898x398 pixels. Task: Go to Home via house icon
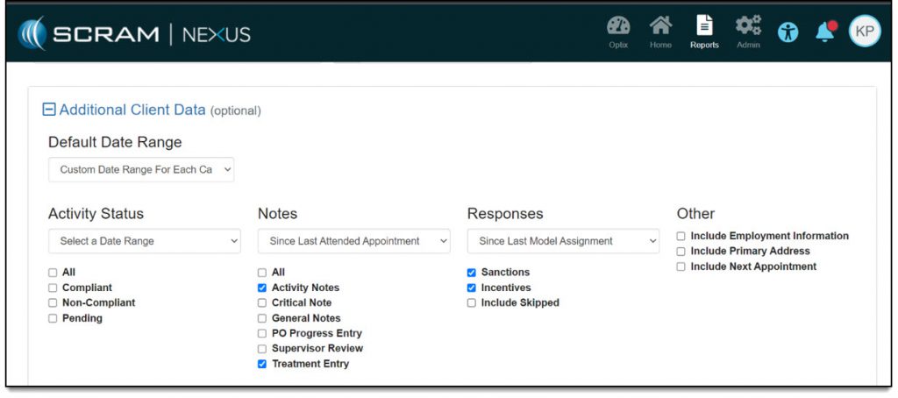click(x=660, y=29)
